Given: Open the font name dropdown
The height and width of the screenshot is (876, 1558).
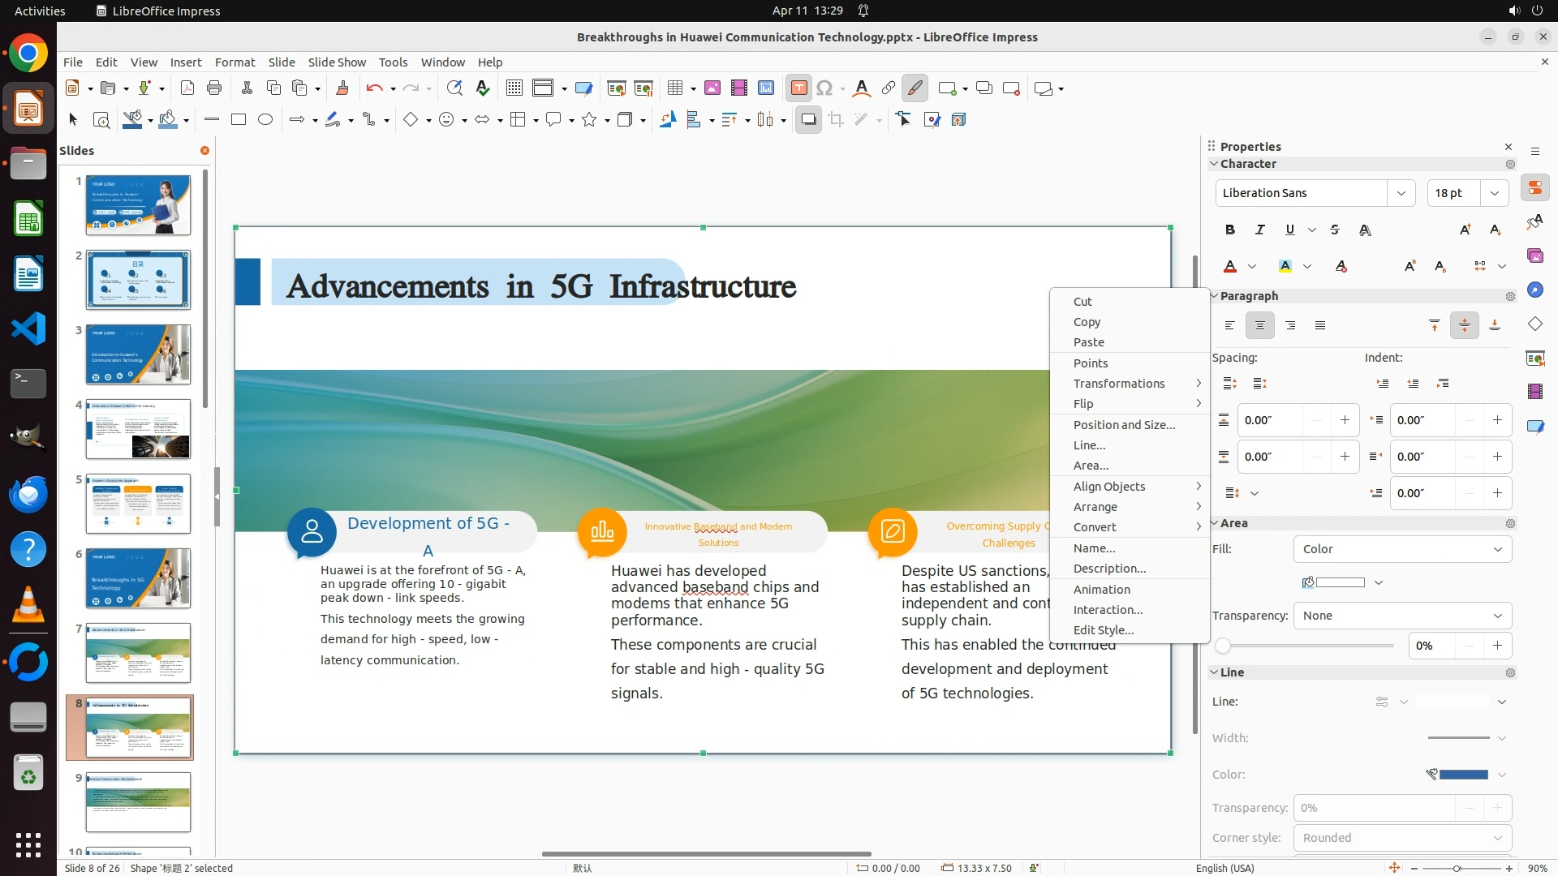Looking at the screenshot, I should (x=1401, y=193).
